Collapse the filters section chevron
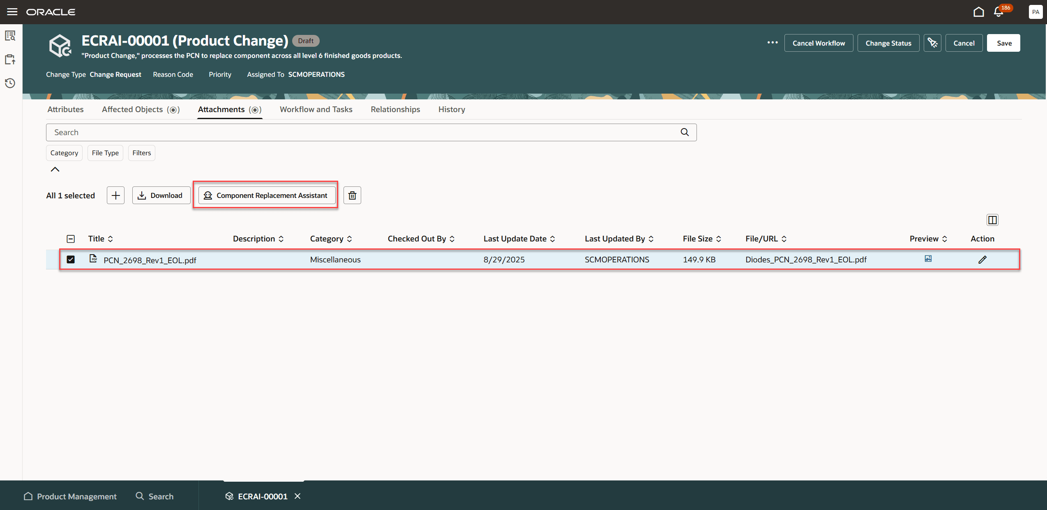This screenshot has height=510, width=1047. (x=55, y=169)
